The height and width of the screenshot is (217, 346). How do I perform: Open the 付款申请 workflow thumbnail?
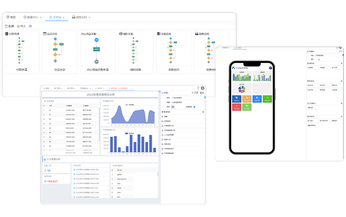[20, 51]
